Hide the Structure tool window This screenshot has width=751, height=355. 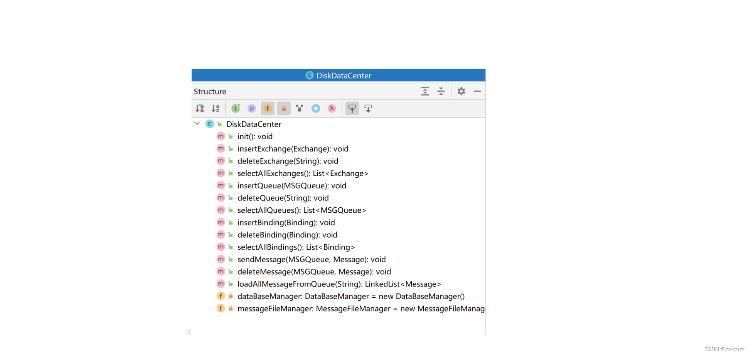tap(477, 91)
